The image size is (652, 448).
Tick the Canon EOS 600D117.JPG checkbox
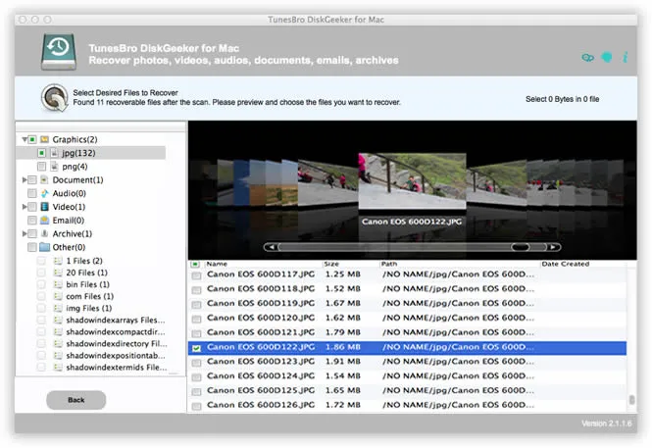(196, 275)
